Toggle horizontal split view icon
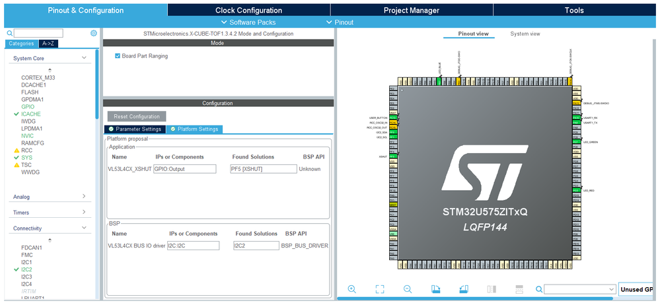660x305 pixels. pyautogui.click(x=519, y=289)
